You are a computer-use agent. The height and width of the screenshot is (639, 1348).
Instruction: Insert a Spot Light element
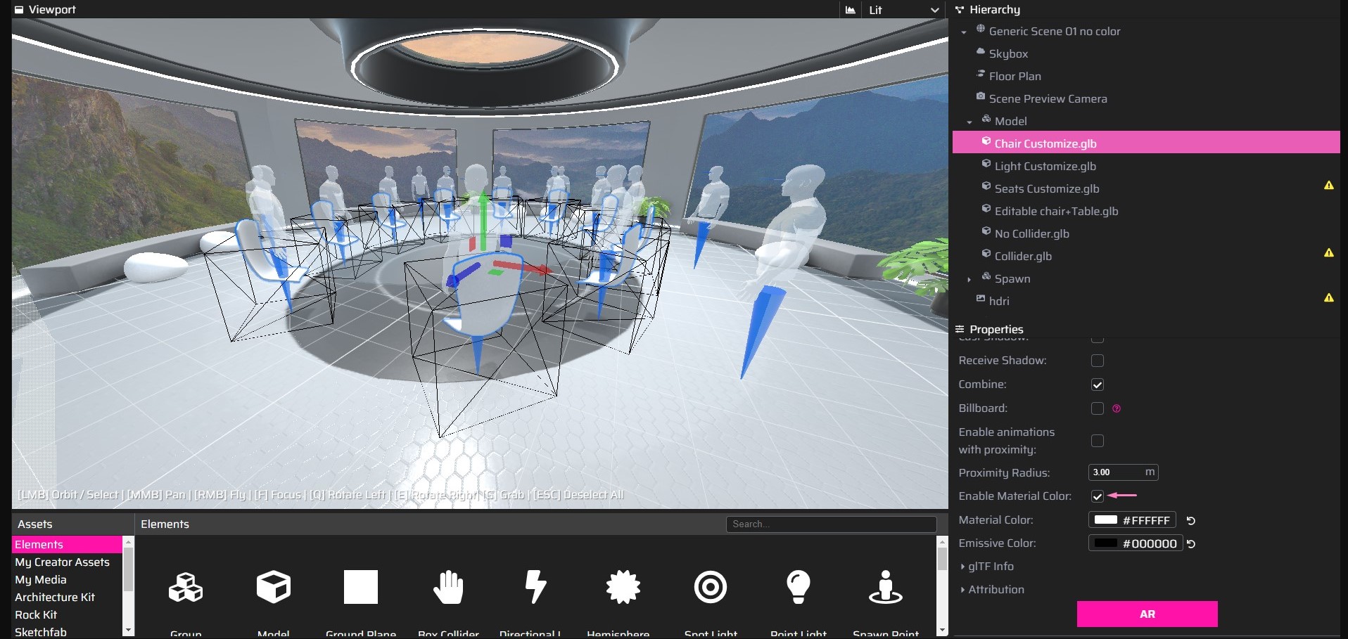point(711,587)
